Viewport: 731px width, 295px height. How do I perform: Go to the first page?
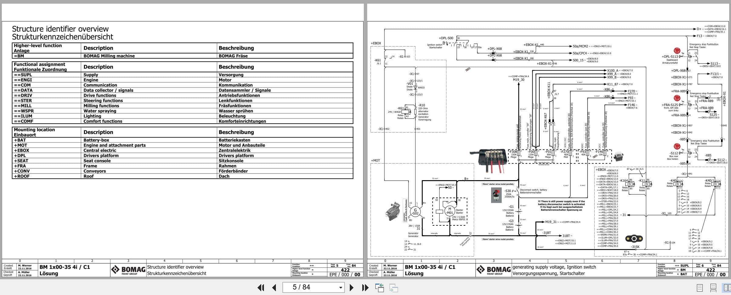[x=261, y=287]
